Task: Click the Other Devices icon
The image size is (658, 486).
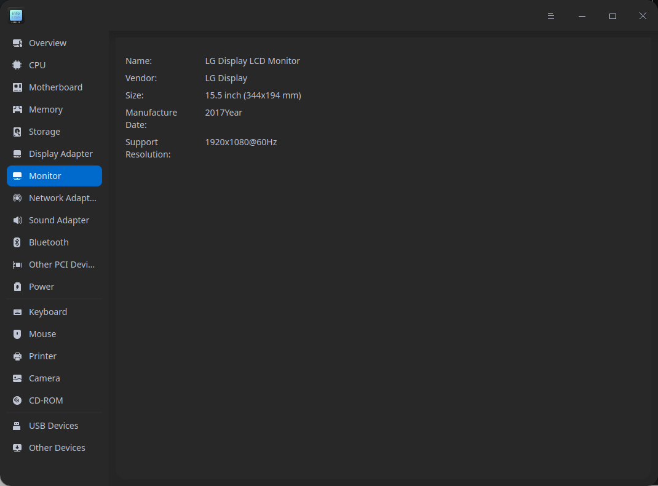Action: click(17, 448)
